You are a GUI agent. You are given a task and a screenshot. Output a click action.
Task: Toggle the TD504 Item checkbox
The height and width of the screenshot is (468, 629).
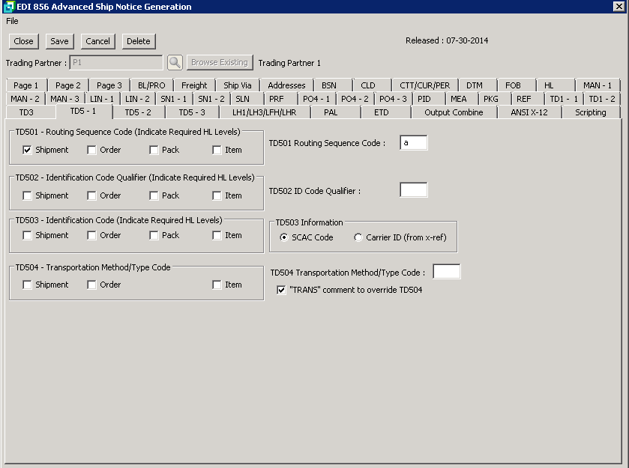tap(217, 285)
